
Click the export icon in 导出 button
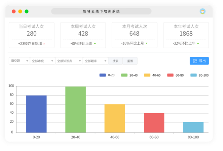(x=195, y=61)
